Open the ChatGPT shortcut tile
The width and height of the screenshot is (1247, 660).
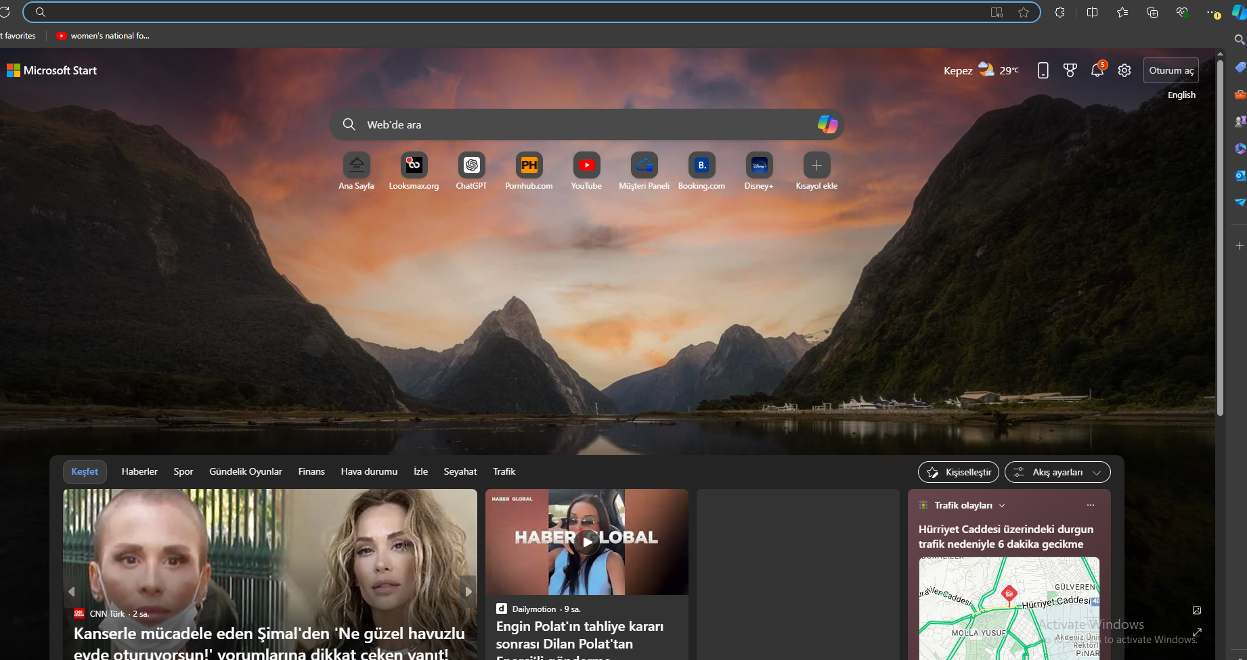coord(471,166)
